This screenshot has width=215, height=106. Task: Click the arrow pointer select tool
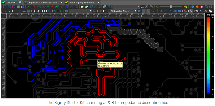click(191, 11)
